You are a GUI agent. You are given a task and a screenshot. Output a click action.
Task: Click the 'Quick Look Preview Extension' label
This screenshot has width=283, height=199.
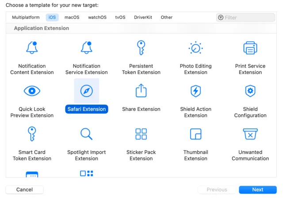32,112
